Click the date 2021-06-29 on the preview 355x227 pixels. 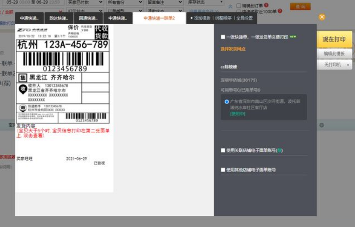pos(76,159)
